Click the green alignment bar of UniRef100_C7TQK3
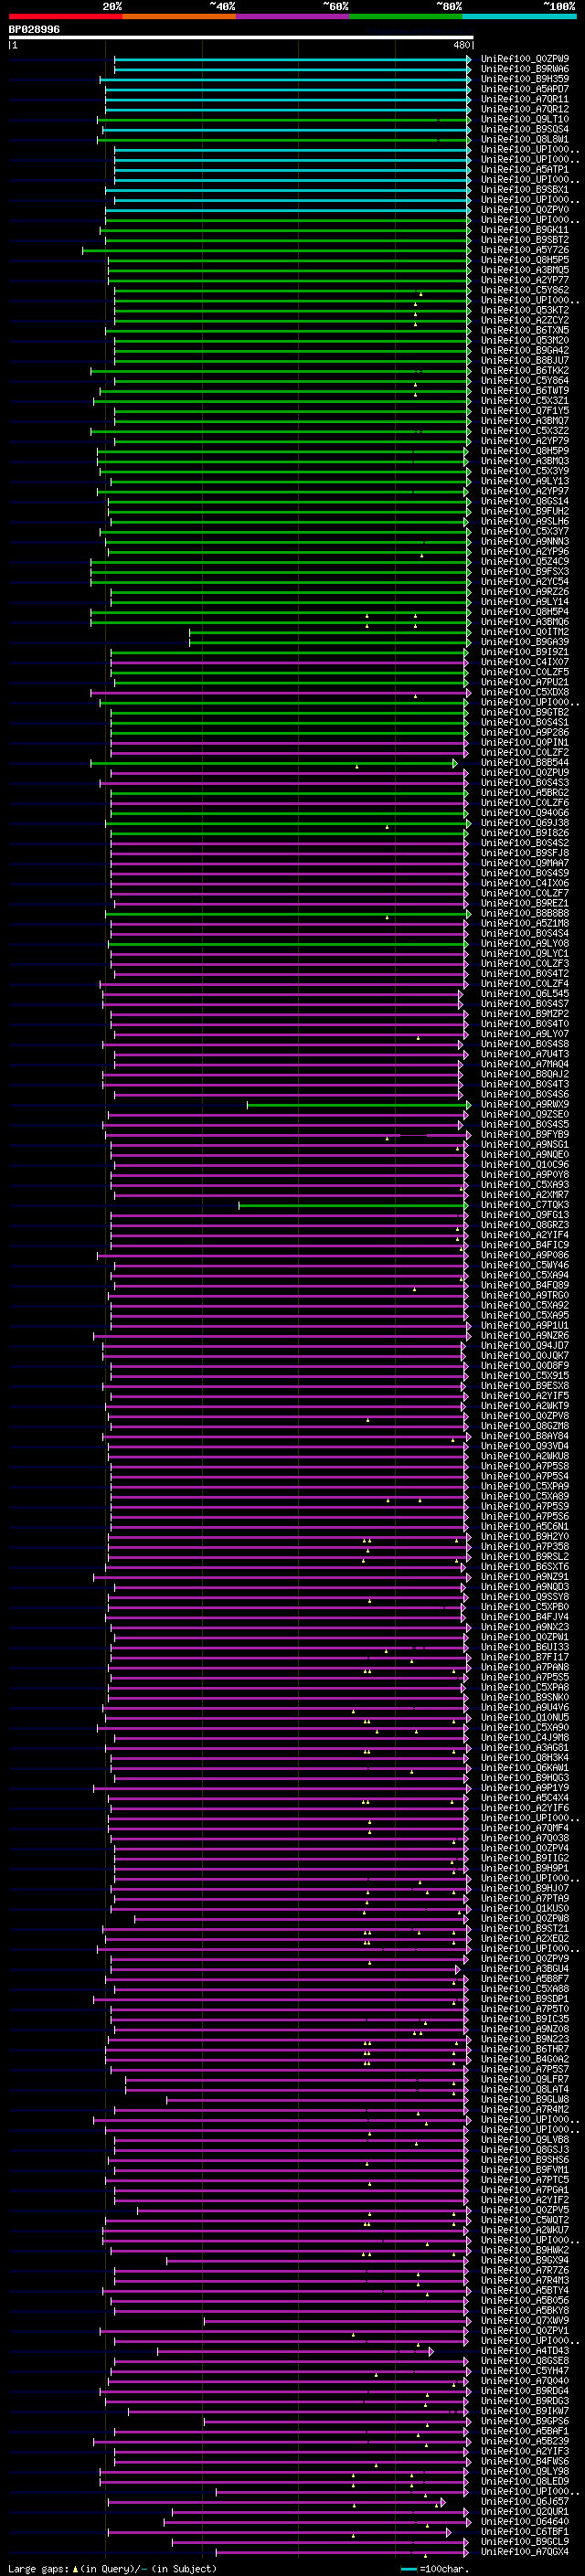The image size is (585, 2576). click(x=352, y=1205)
